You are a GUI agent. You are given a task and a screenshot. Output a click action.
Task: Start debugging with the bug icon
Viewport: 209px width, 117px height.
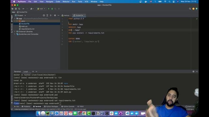coord(52,9)
